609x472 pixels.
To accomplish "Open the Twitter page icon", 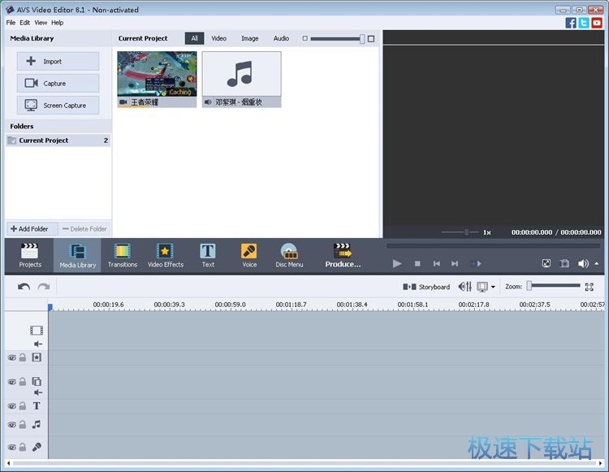I will tap(584, 23).
